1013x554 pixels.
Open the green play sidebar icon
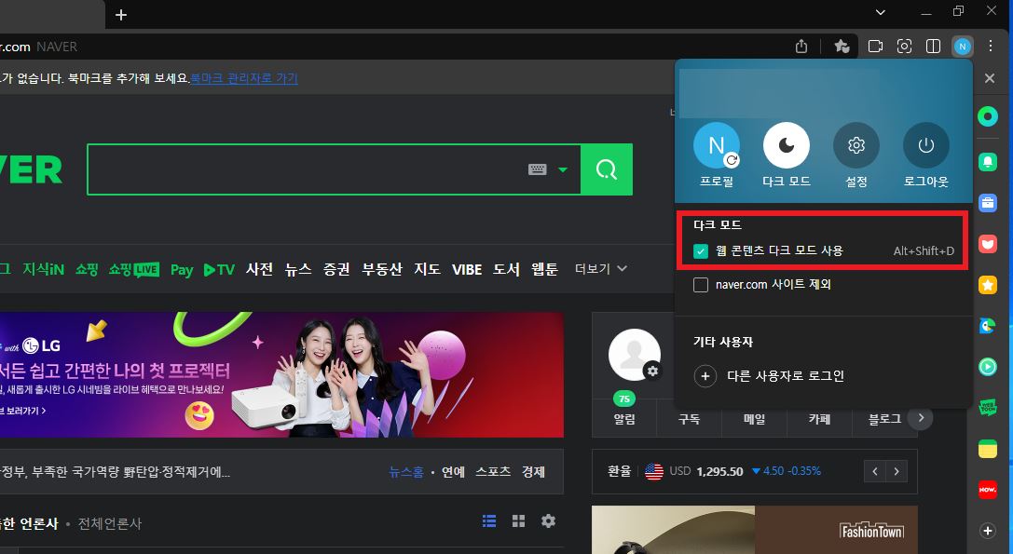pos(987,367)
